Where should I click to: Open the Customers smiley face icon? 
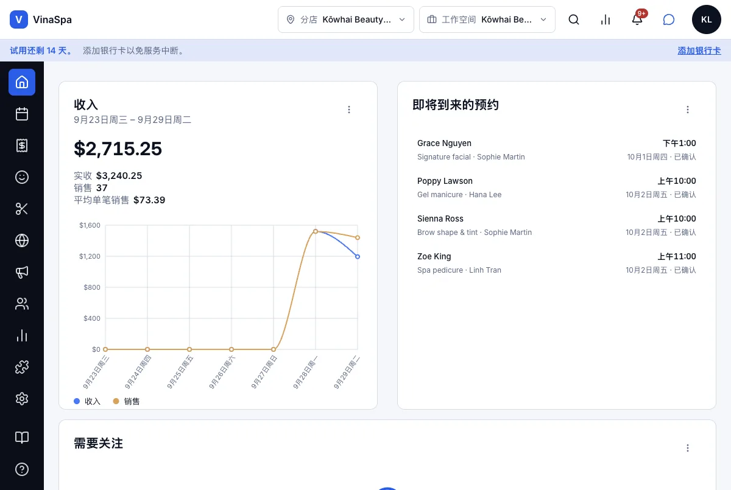tap(22, 177)
